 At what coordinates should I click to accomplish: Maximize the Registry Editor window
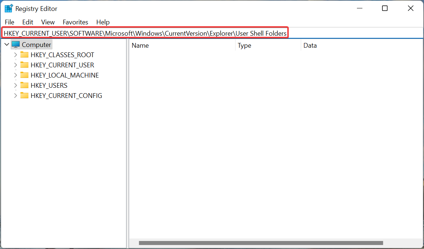tap(385, 8)
